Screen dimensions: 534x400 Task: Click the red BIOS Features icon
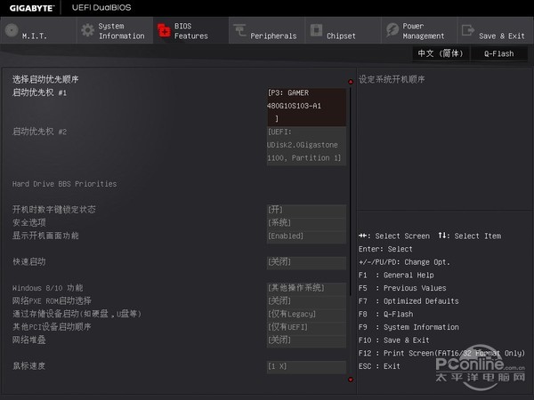coord(164,30)
